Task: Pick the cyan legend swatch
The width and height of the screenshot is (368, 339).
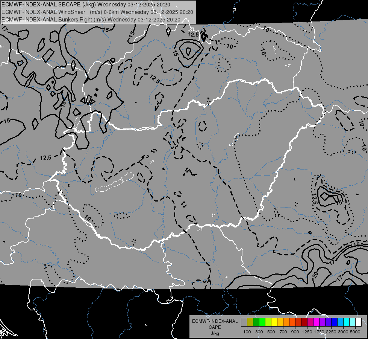Action: pyautogui.click(x=346, y=322)
